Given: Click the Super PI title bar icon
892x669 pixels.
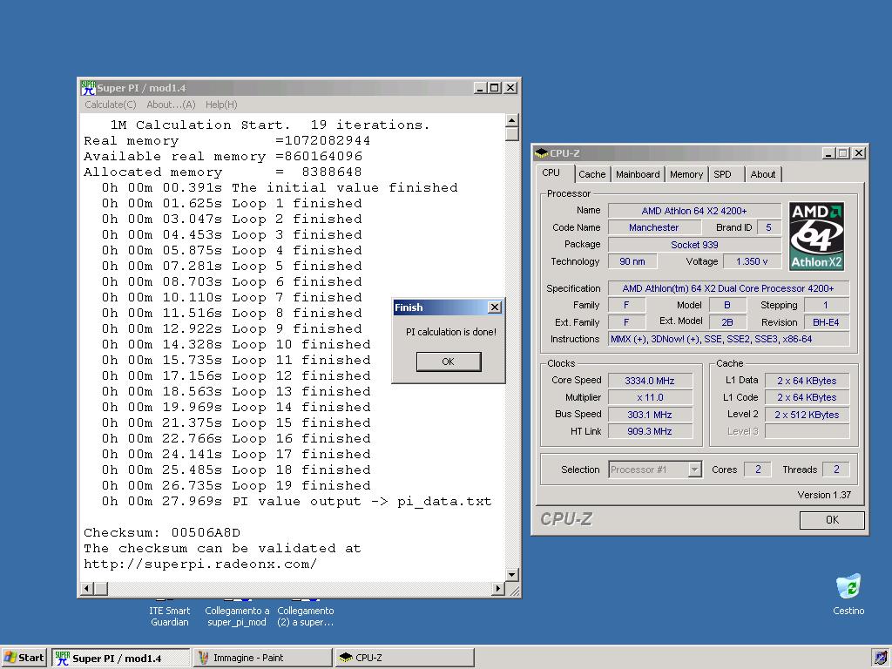Looking at the screenshot, I should click(88, 88).
